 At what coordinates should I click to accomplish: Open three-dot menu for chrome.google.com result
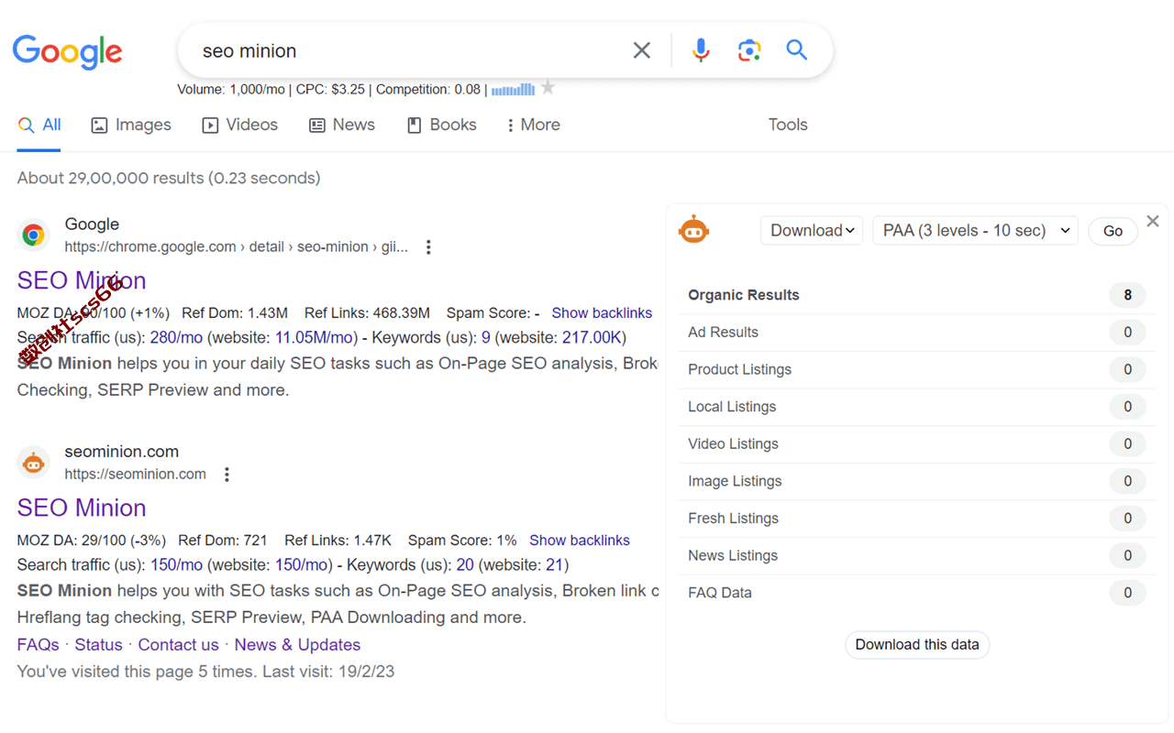pyautogui.click(x=428, y=247)
